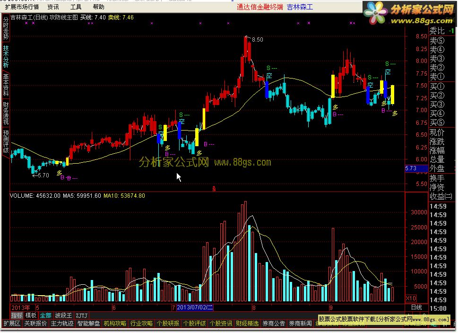The width and height of the screenshot is (458, 333).
Task: Click the X10 volume scale box
Action: click(x=411, y=298)
